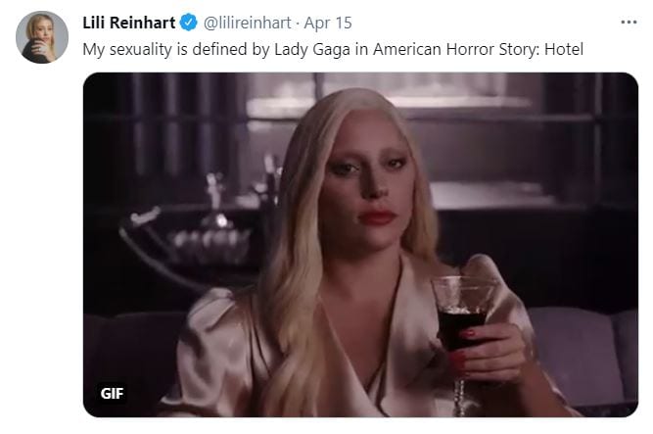
Task: Click the GIF label badge on media
Action: (112, 393)
